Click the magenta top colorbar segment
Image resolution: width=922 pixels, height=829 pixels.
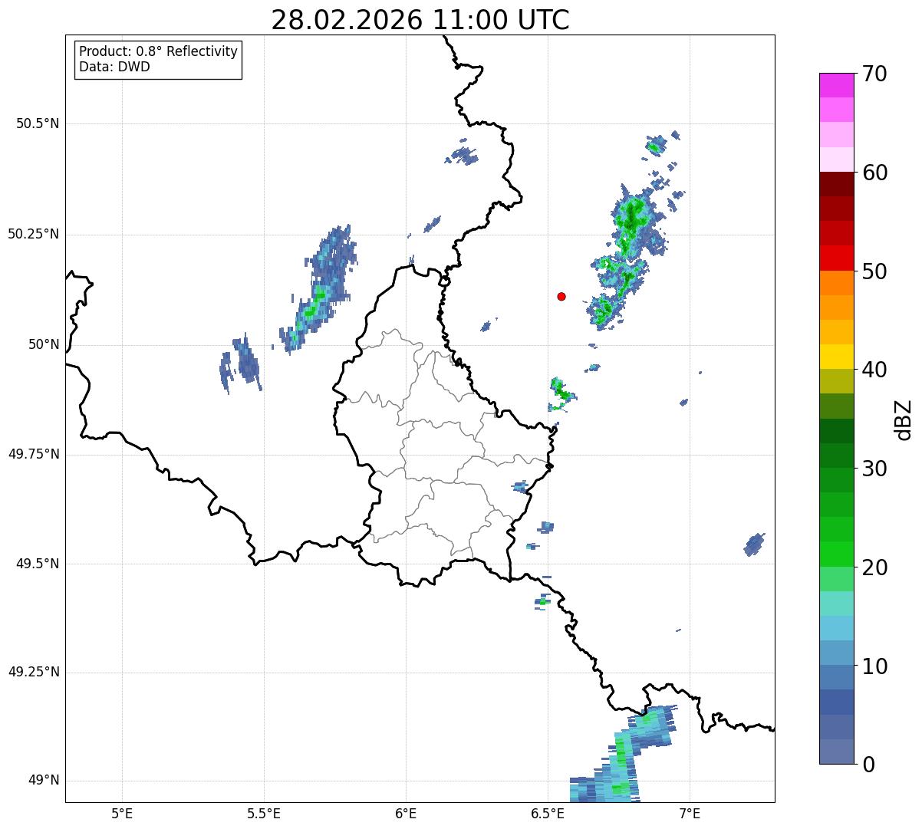click(x=836, y=85)
